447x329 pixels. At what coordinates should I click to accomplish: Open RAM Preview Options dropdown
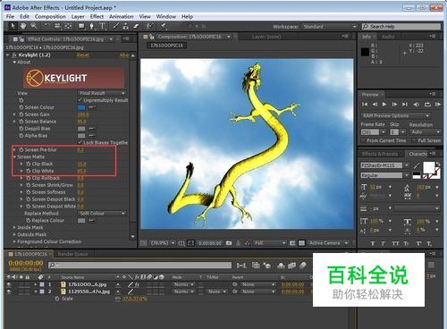click(x=395, y=115)
